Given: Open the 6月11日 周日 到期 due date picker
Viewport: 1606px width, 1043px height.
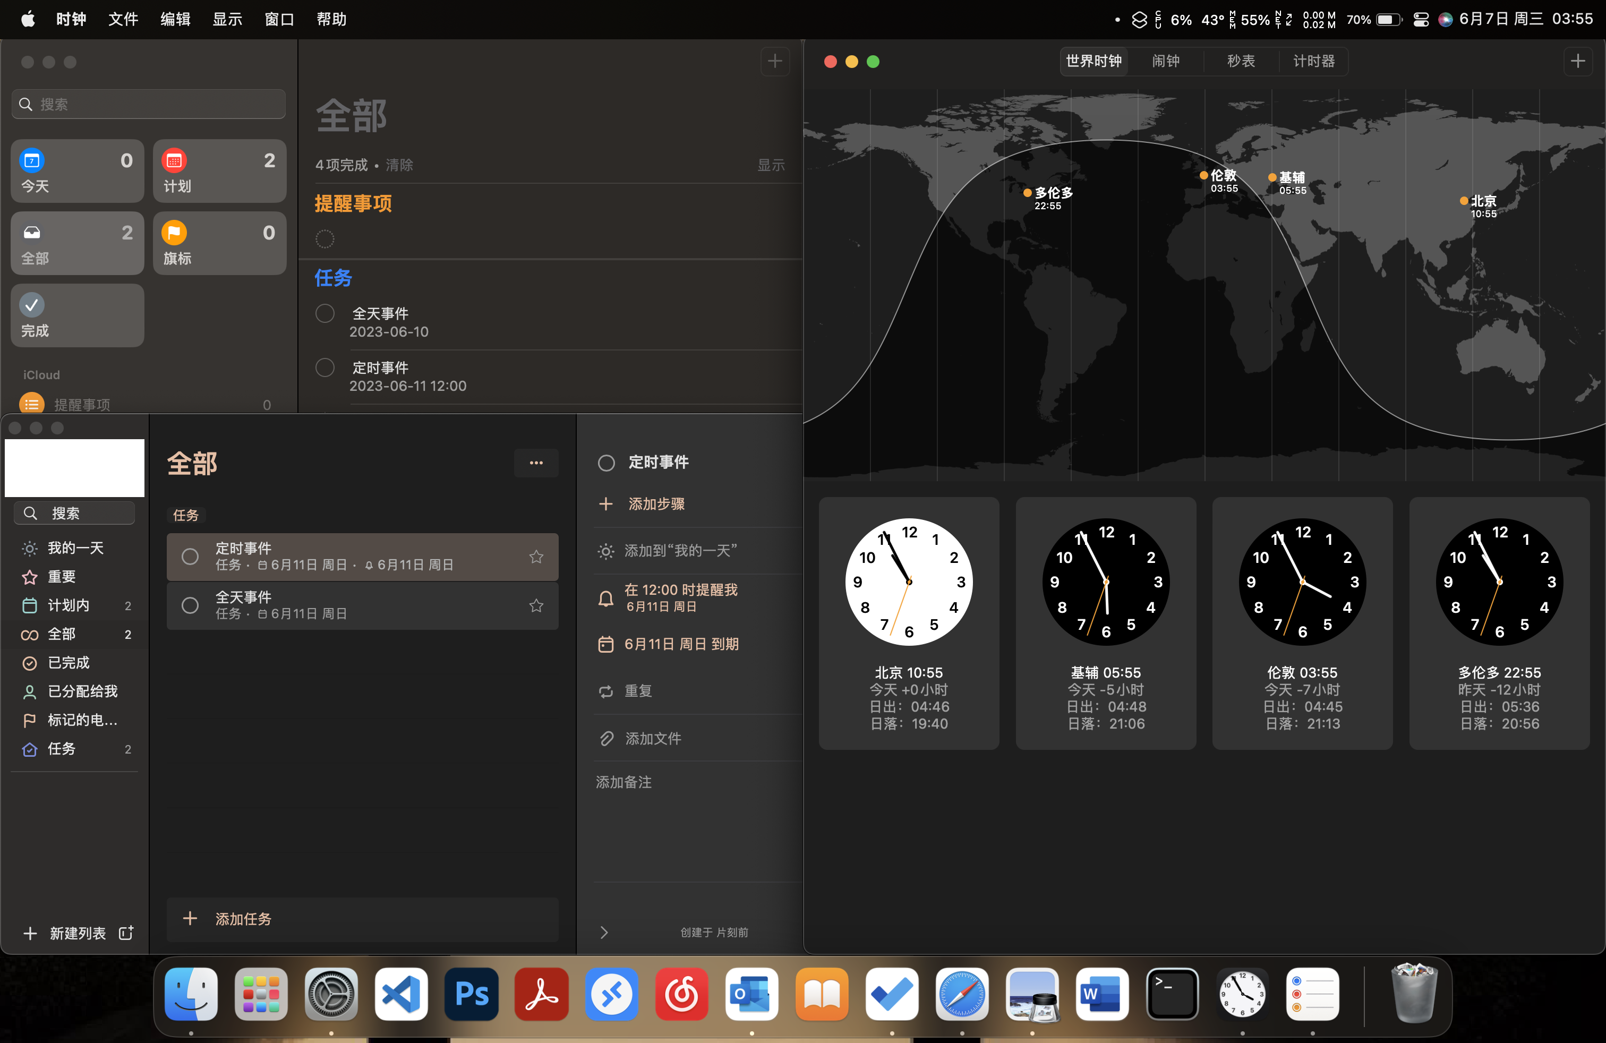Looking at the screenshot, I should [680, 644].
